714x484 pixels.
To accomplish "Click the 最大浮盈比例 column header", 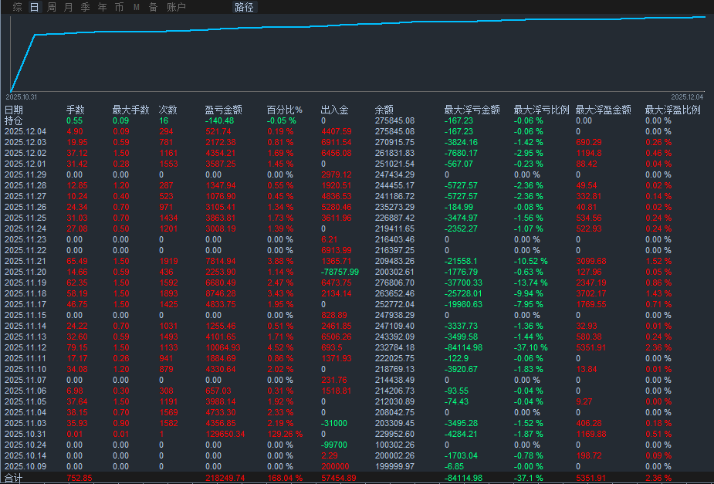I will coord(672,110).
